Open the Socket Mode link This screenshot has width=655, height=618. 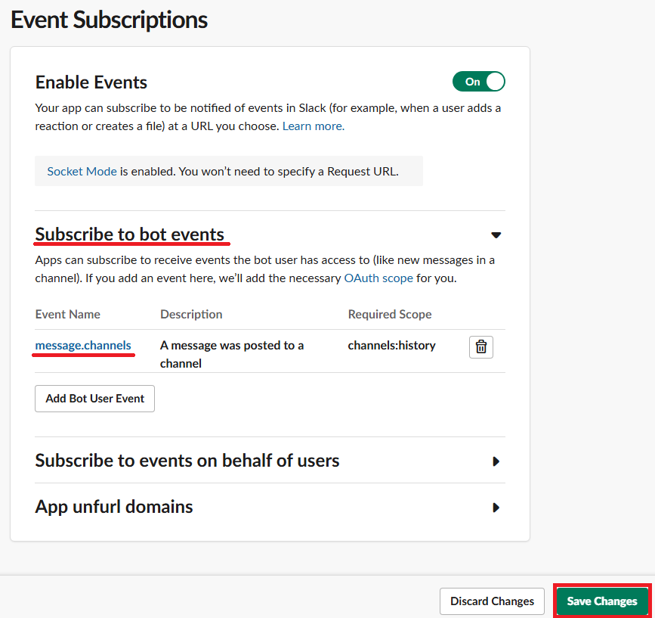[82, 171]
